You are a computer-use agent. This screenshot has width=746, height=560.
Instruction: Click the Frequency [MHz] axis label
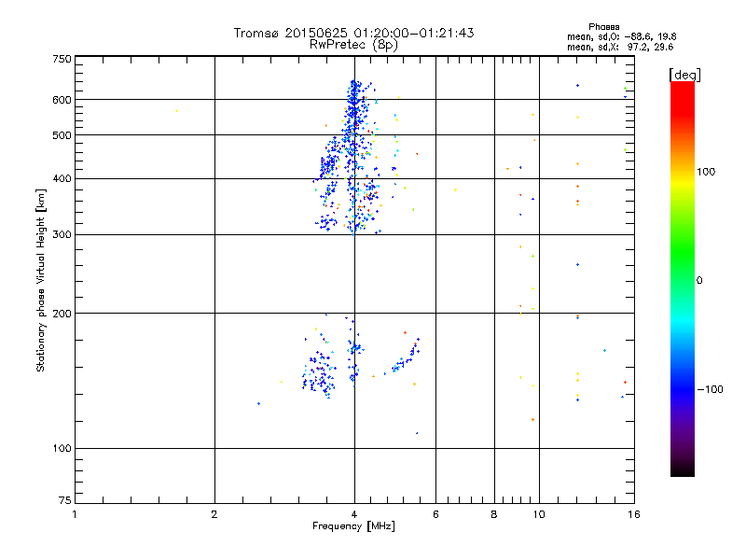(353, 526)
